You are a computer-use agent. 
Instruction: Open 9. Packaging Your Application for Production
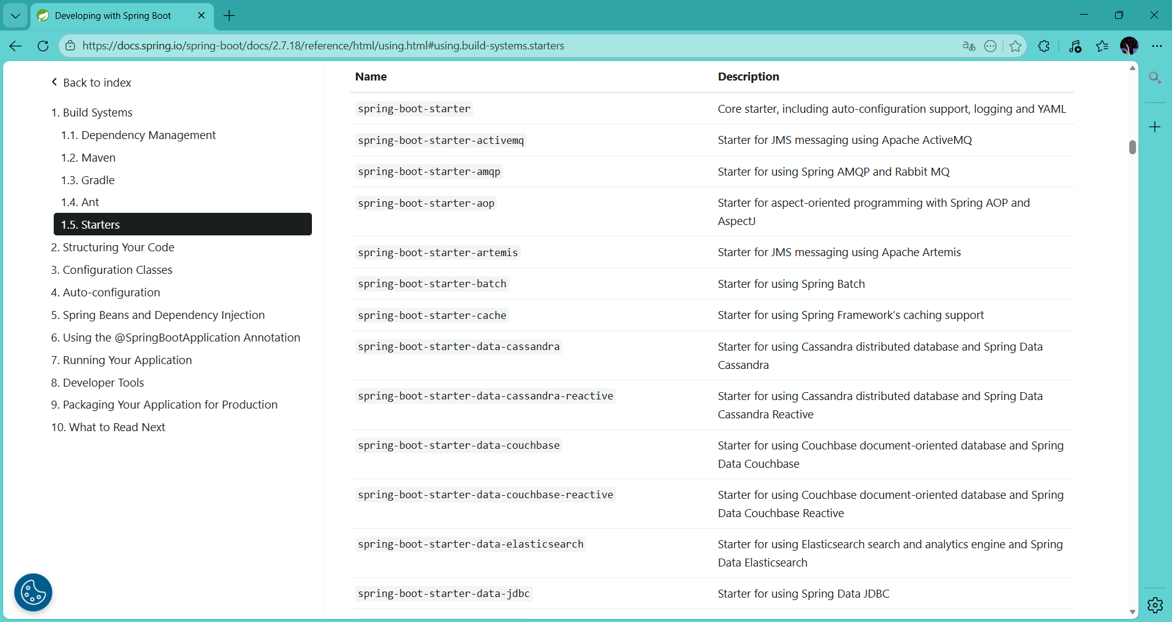coord(164,404)
